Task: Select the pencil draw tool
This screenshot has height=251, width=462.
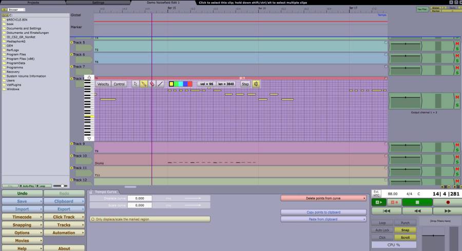Action: [144, 84]
